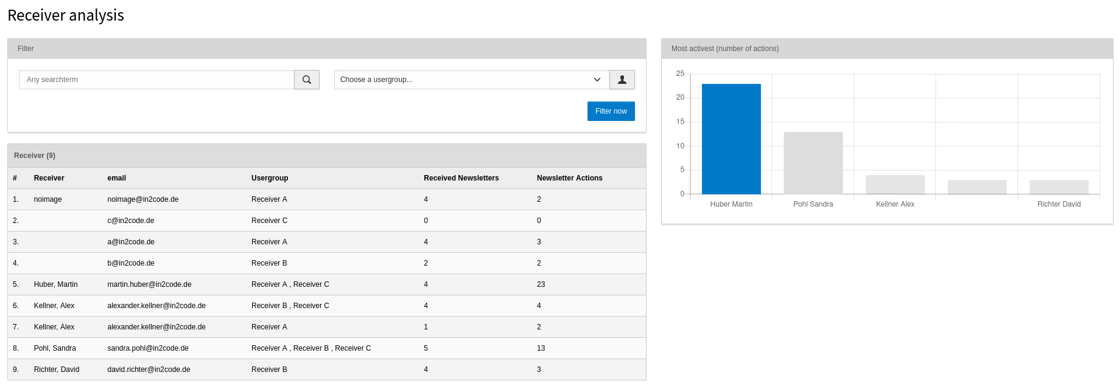Click the Receiver column header

click(x=49, y=178)
